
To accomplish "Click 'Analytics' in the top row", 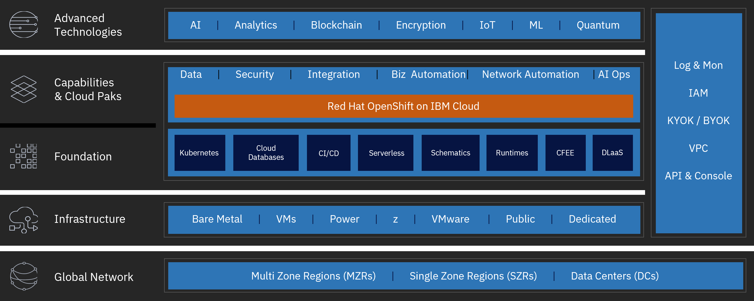I will pyautogui.click(x=256, y=25).
